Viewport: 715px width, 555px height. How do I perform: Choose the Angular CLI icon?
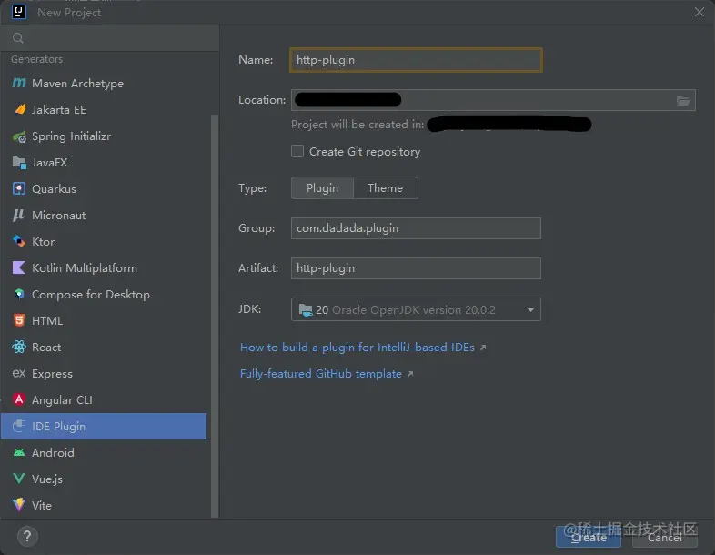click(19, 399)
